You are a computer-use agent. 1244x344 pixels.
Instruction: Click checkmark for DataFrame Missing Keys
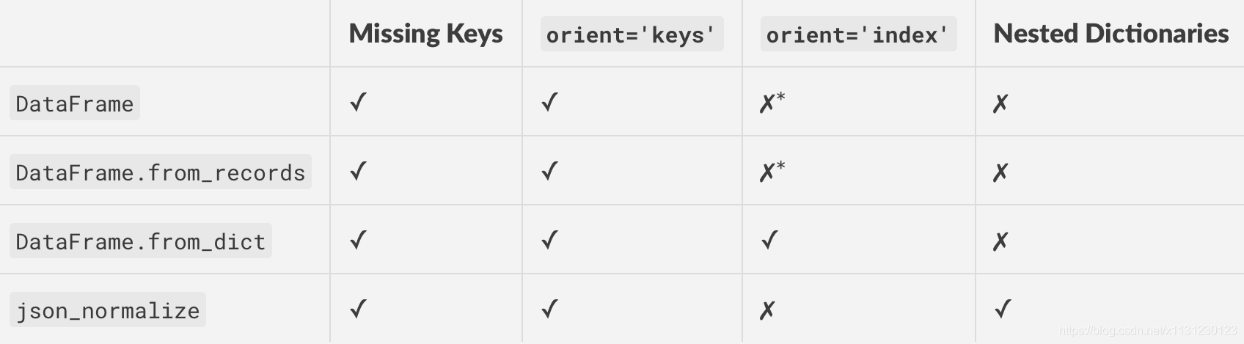click(x=358, y=103)
